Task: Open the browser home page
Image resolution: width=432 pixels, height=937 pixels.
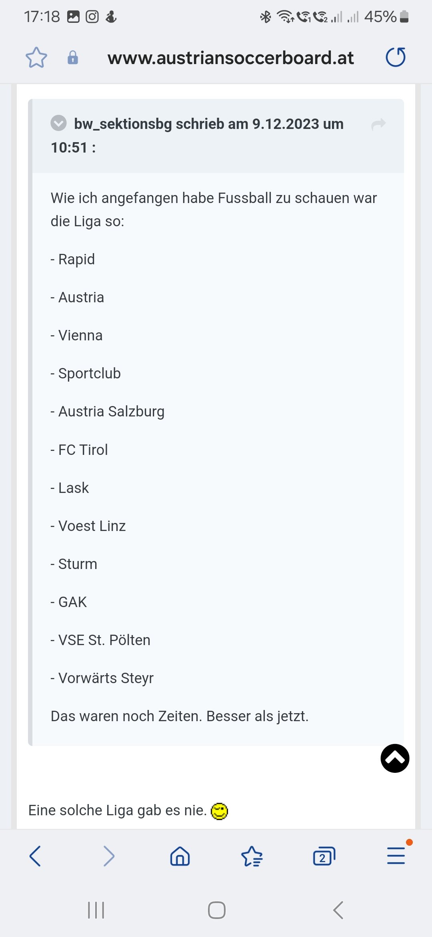Action: coord(180,857)
